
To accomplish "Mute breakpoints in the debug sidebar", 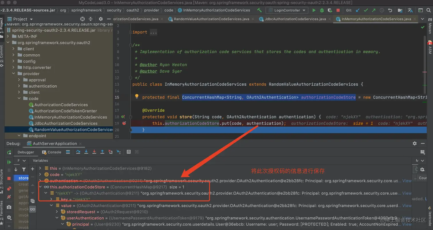I will pyautogui.click(x=9, y=197).
